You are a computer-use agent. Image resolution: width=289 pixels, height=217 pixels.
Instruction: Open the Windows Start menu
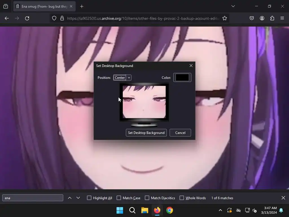(120, 210)
